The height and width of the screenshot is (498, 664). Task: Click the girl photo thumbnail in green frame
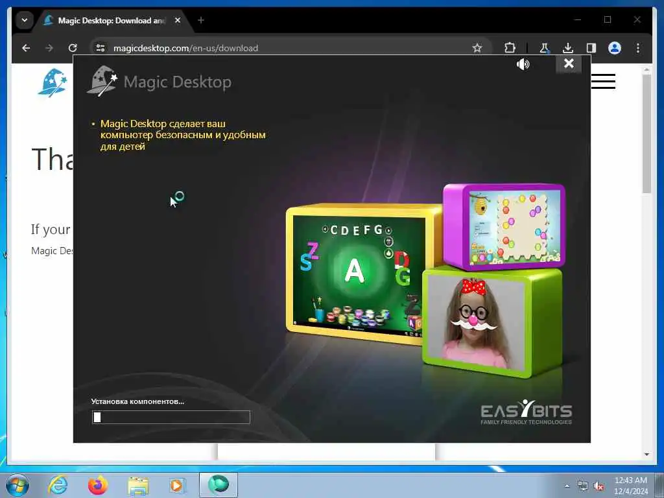coord(493,323)
